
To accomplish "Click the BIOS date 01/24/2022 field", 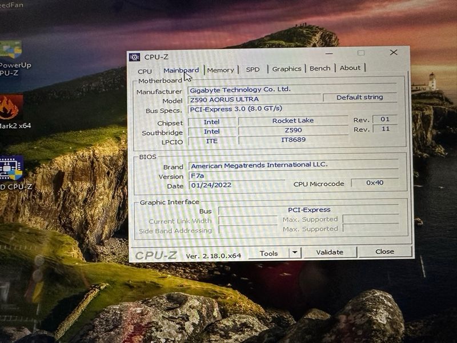I will (x=236, y=185).
